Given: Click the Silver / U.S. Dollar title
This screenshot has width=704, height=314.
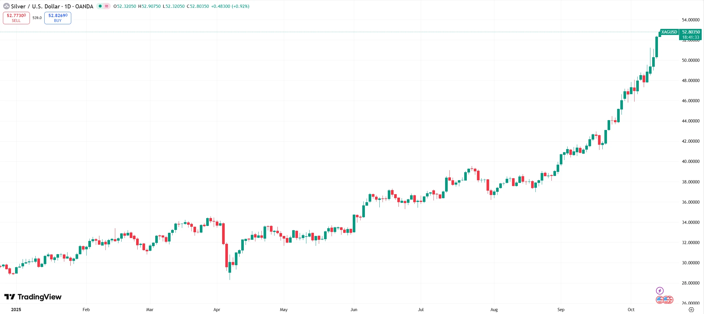Looking at the screenshot, I should coord(35,6).
